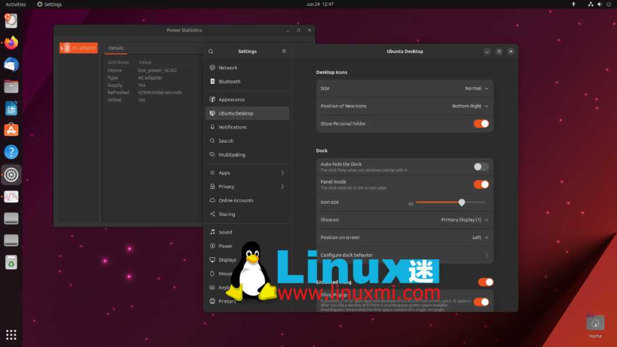The height and width of the screenshot is (347, 617).
Task: Open the Files manager dock icon
Action: coord(11,86)
